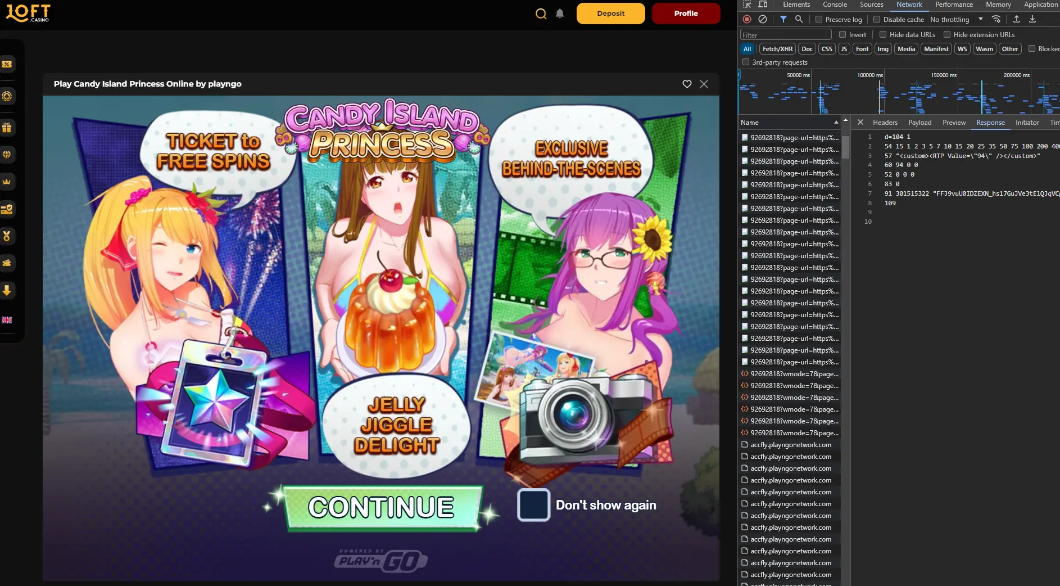Filter requests by CSS type
1060x586 pixels.
point(826,49)
